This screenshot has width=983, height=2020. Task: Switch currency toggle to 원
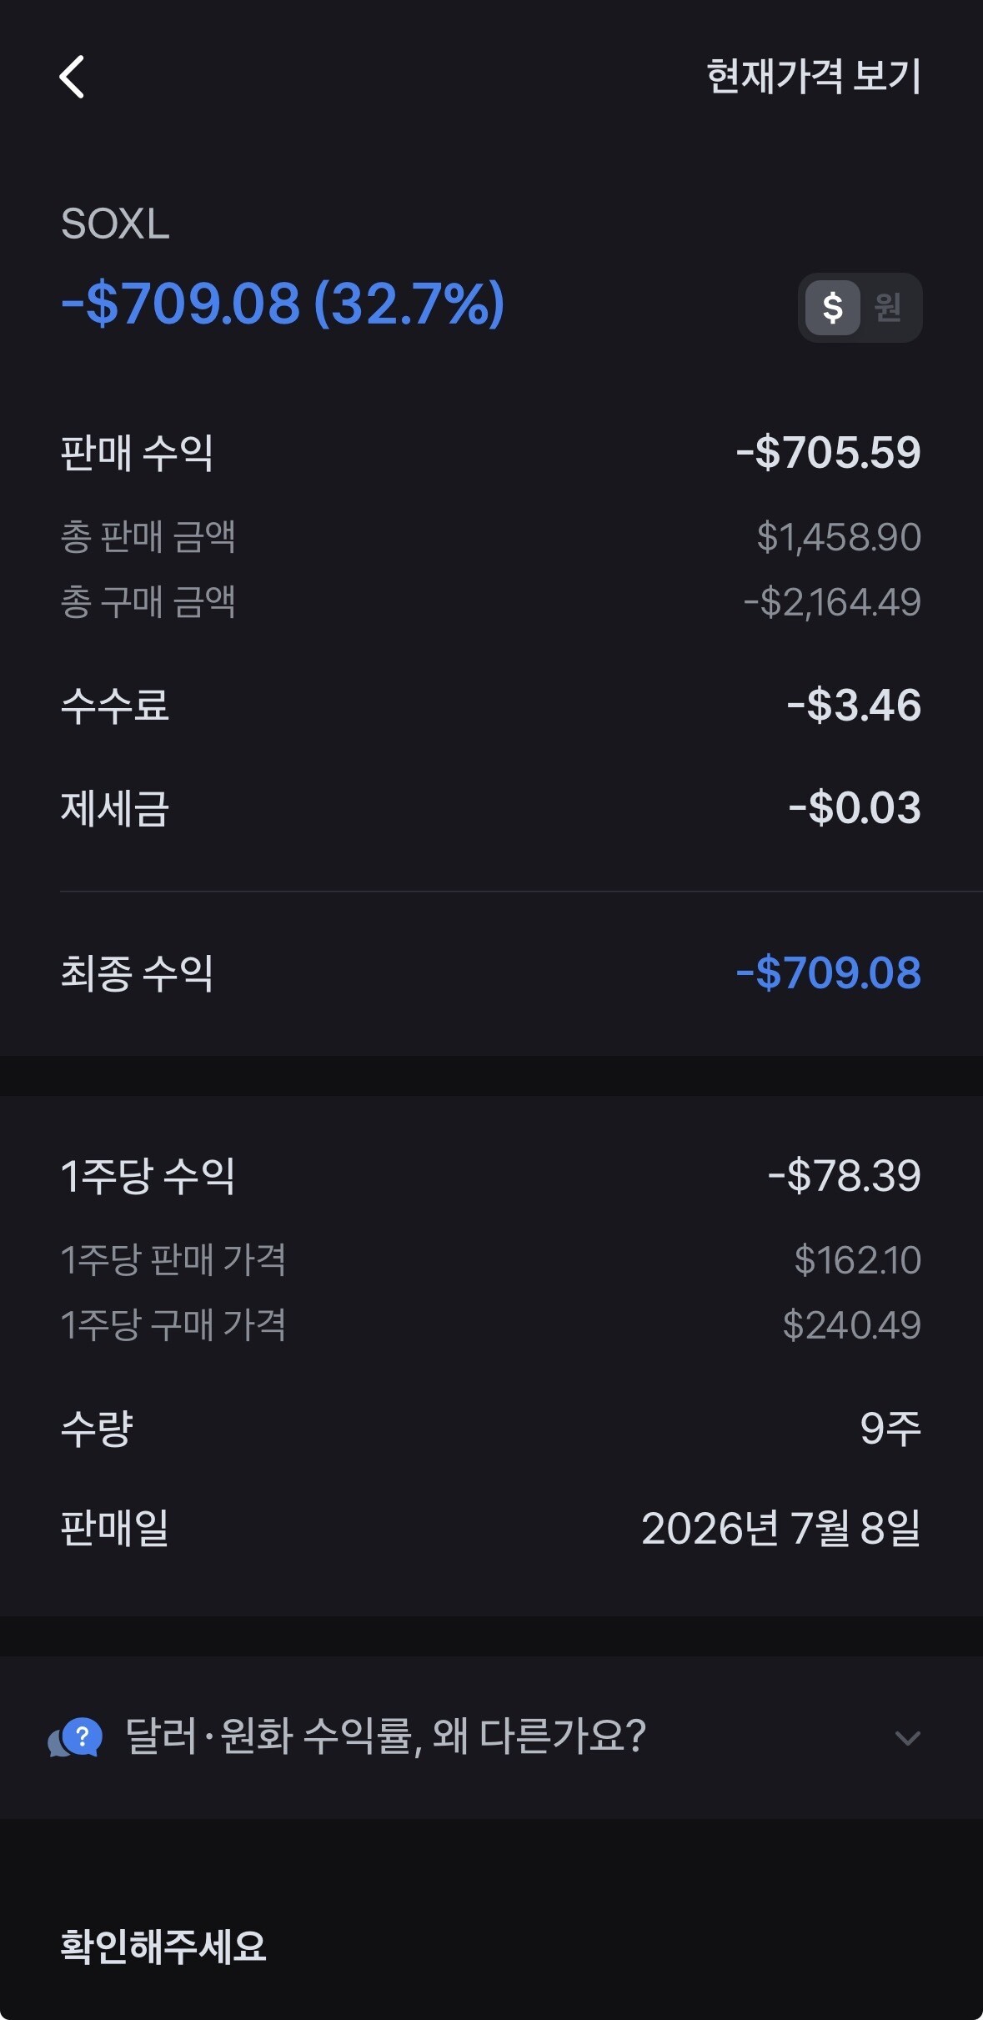(x=888, y=308)
